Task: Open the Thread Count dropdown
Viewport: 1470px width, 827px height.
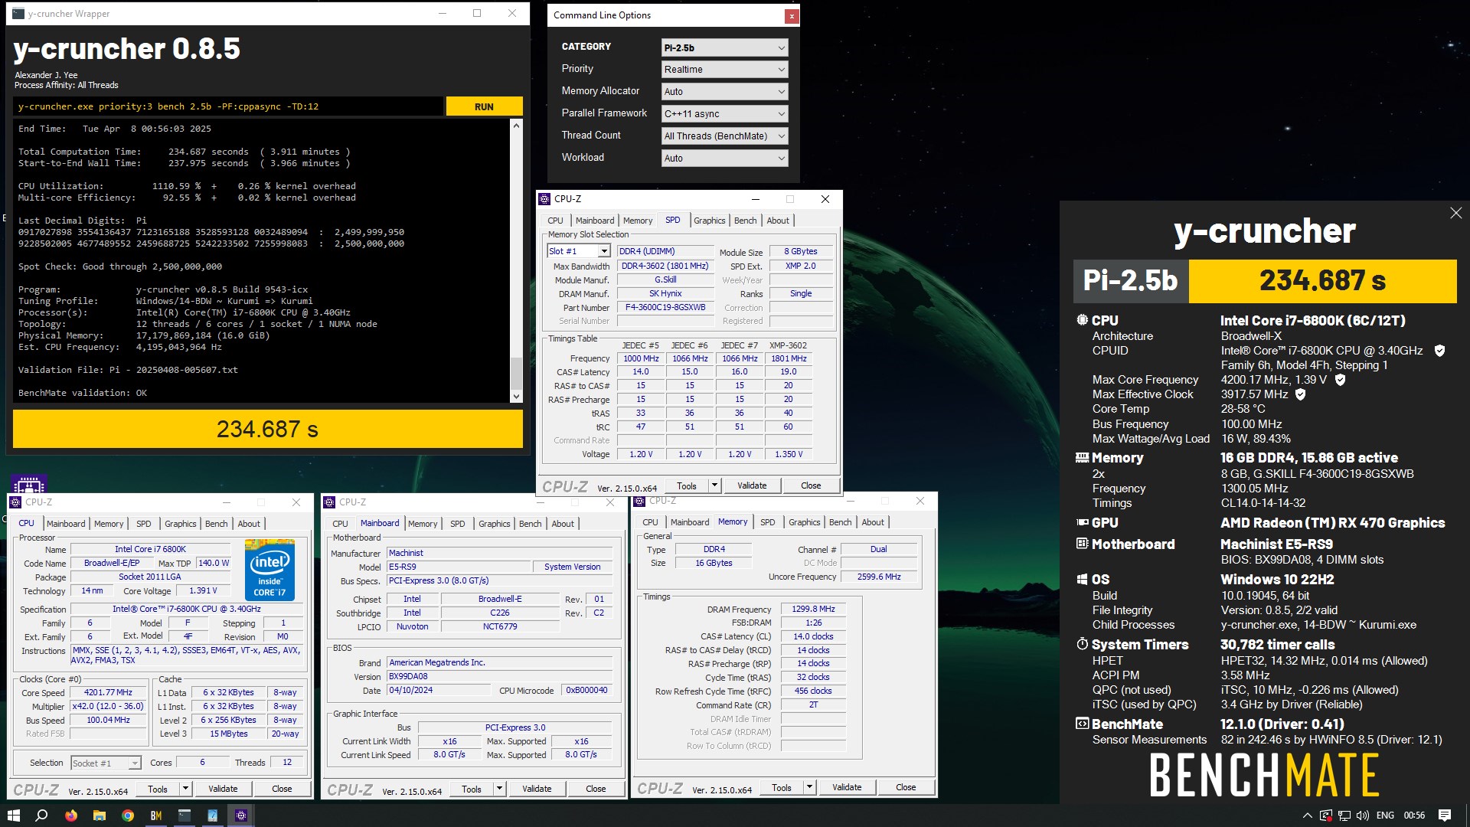Action: (x=724, y=136)
